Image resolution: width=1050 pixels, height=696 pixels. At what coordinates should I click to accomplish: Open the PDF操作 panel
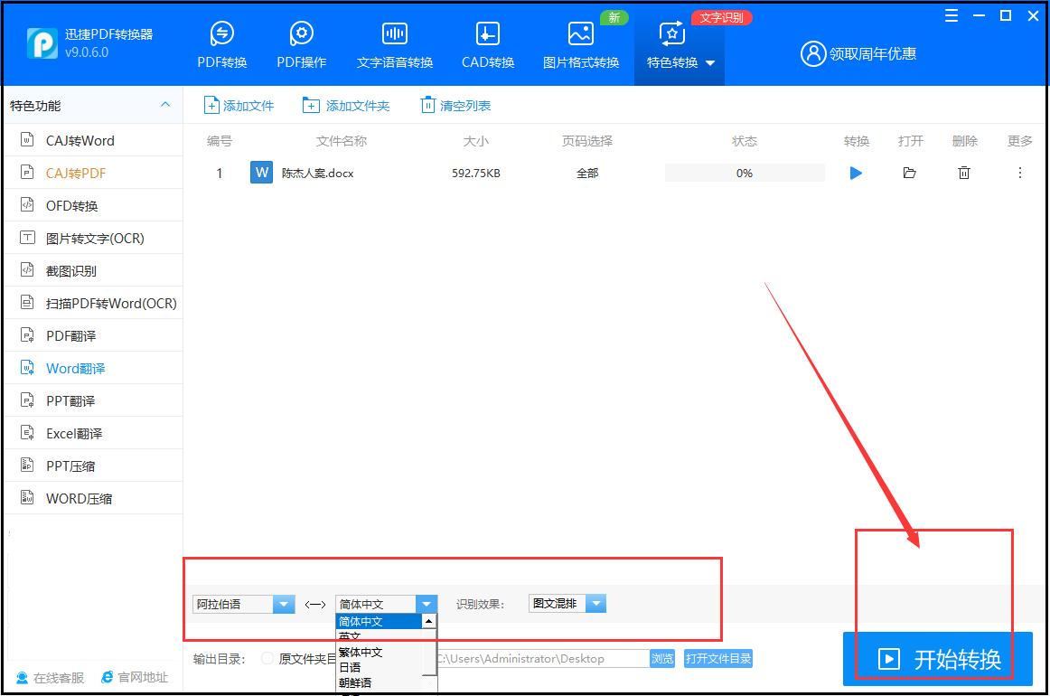point(301,42)
